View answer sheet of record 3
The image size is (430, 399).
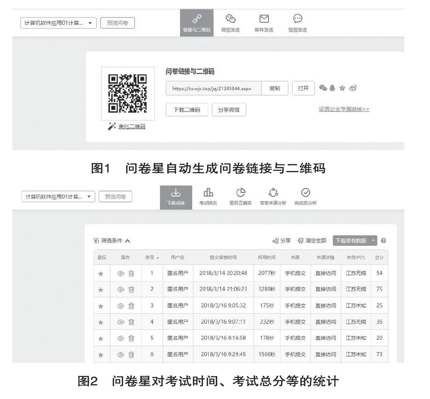click(121, 306)
